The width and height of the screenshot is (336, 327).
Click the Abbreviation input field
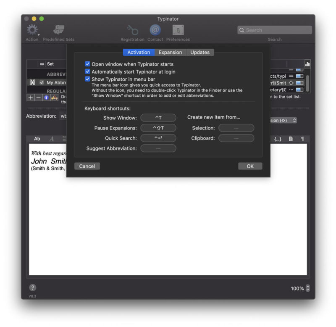click(x=63, y=116)
